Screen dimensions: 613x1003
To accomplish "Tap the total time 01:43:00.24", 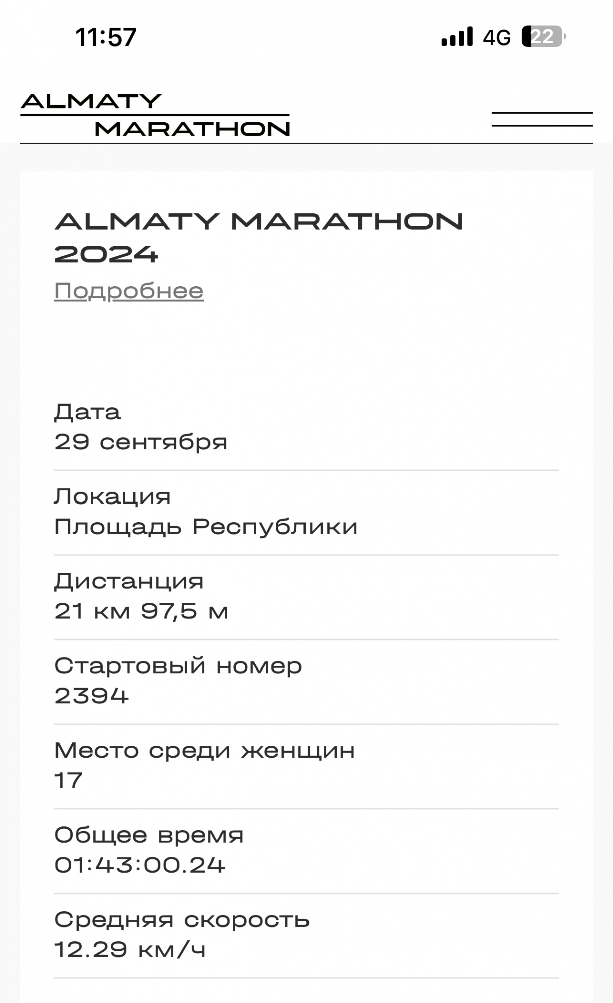I will click(140, 865).
